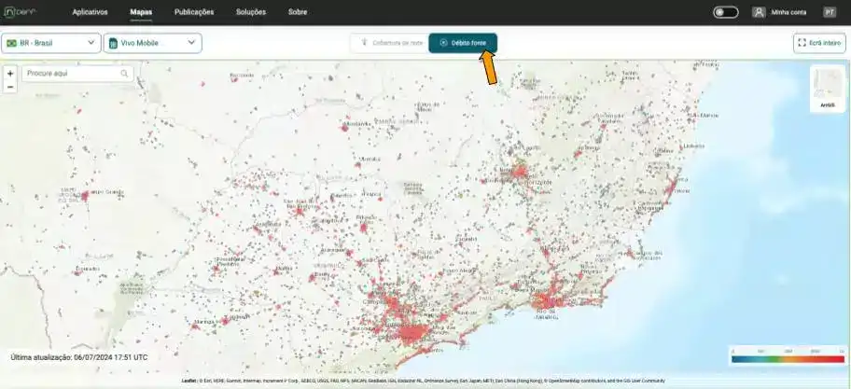Viewport: 851px width, 389px height.
Task: Click the Brazil flag icon
Action: point(11,43)
